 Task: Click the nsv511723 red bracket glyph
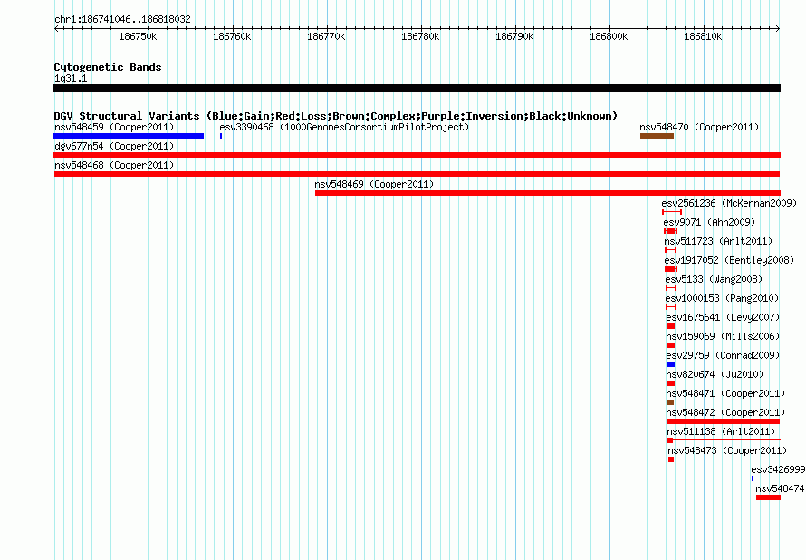click(670, 250)
